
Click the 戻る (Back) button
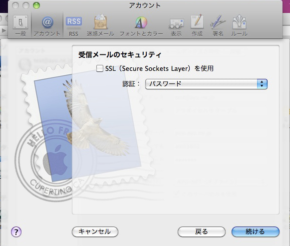click(202, 232)
